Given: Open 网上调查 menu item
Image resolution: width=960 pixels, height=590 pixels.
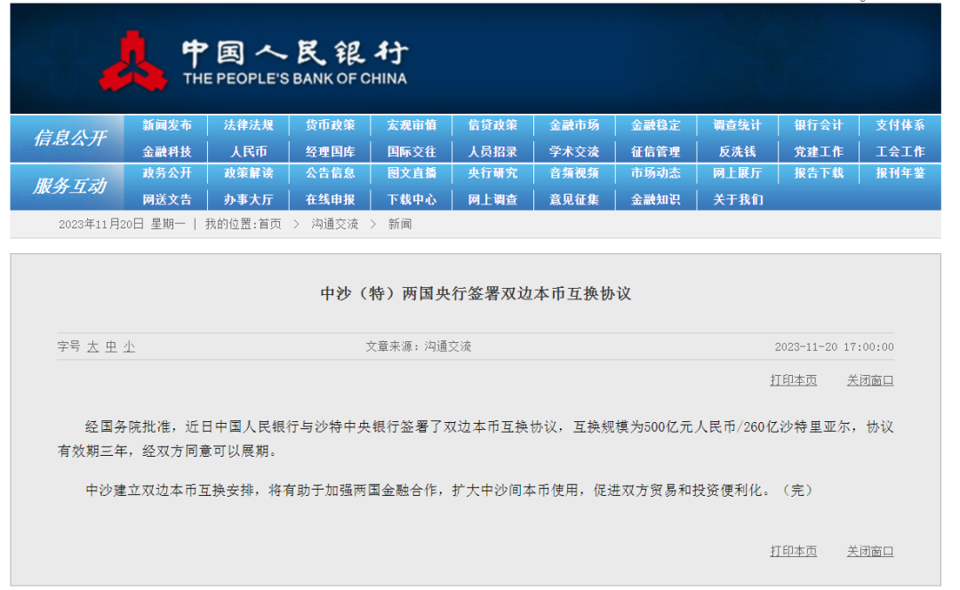Looking at the screenshot, I should [x=492, y=200].
